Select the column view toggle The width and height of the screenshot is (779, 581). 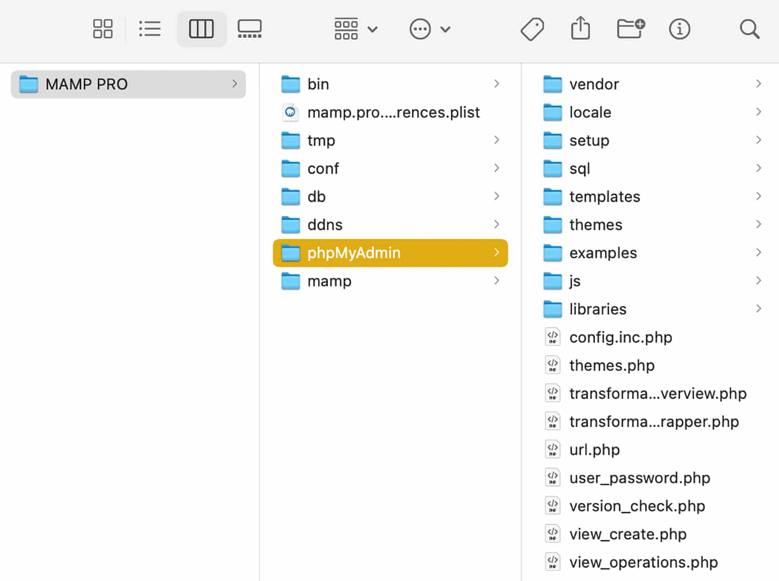pos(202,29)
